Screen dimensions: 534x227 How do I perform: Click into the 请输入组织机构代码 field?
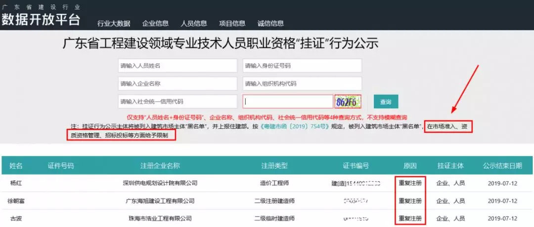tap(302, 83)
